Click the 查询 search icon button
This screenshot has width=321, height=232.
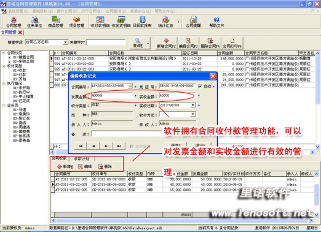(x=138, y=43)
